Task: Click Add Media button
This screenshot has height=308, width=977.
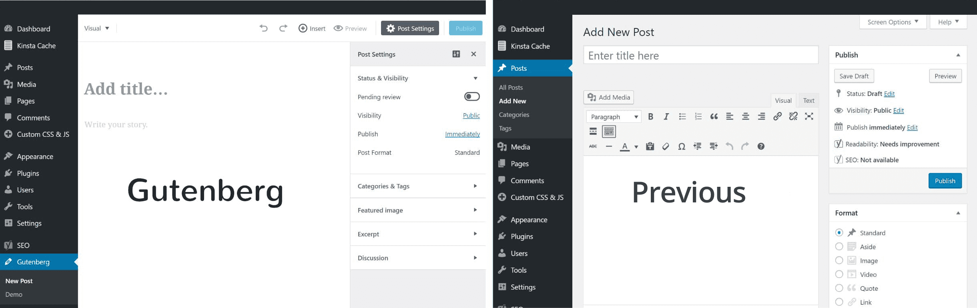Action: 608,97
